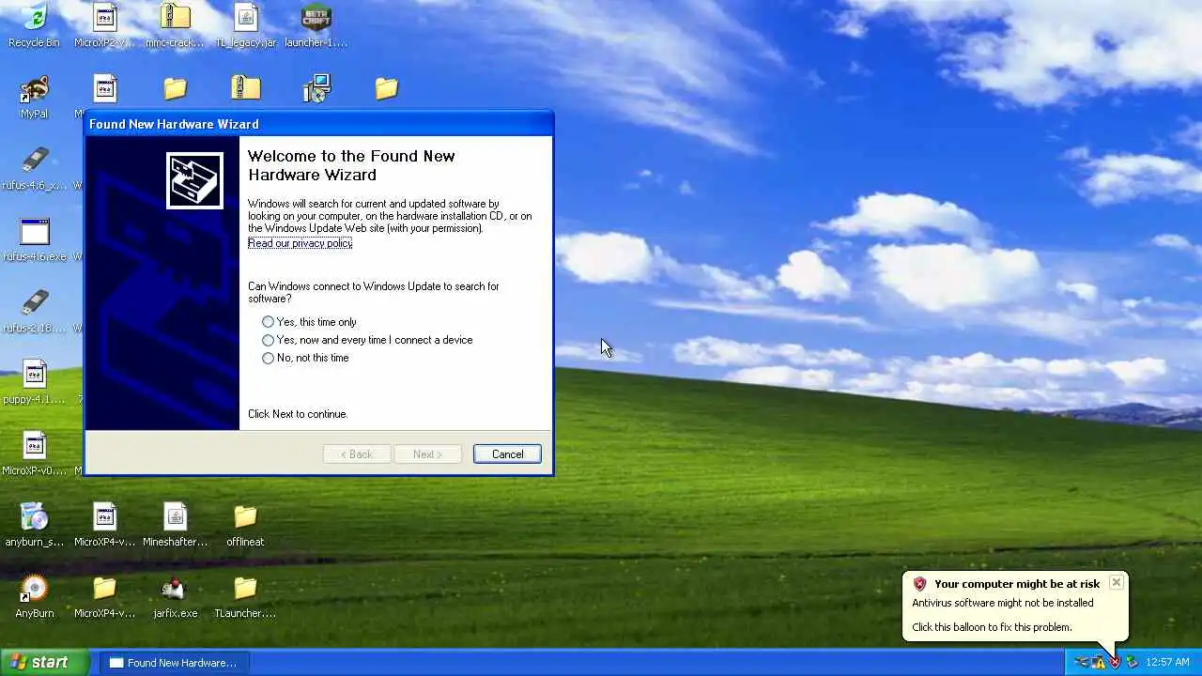Screen dimensions: 1202x676
Task: Cancel the Found New Hardware Wizard
Action: pyautogui.click(x=507, y=454)
